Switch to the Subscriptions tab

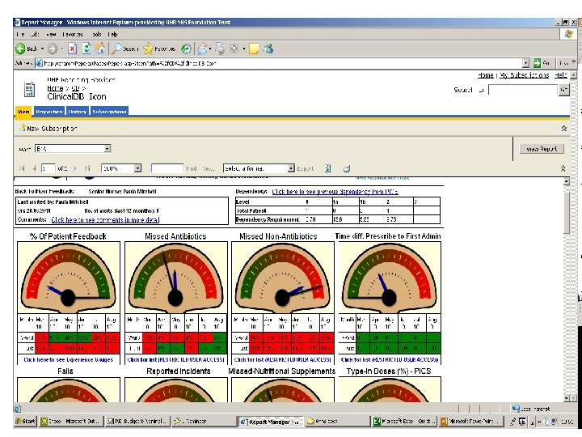point(109,111)
